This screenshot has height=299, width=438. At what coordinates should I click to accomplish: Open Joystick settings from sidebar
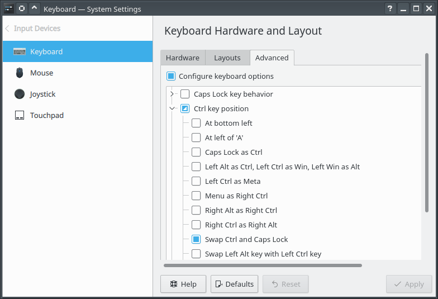point(20,94)
